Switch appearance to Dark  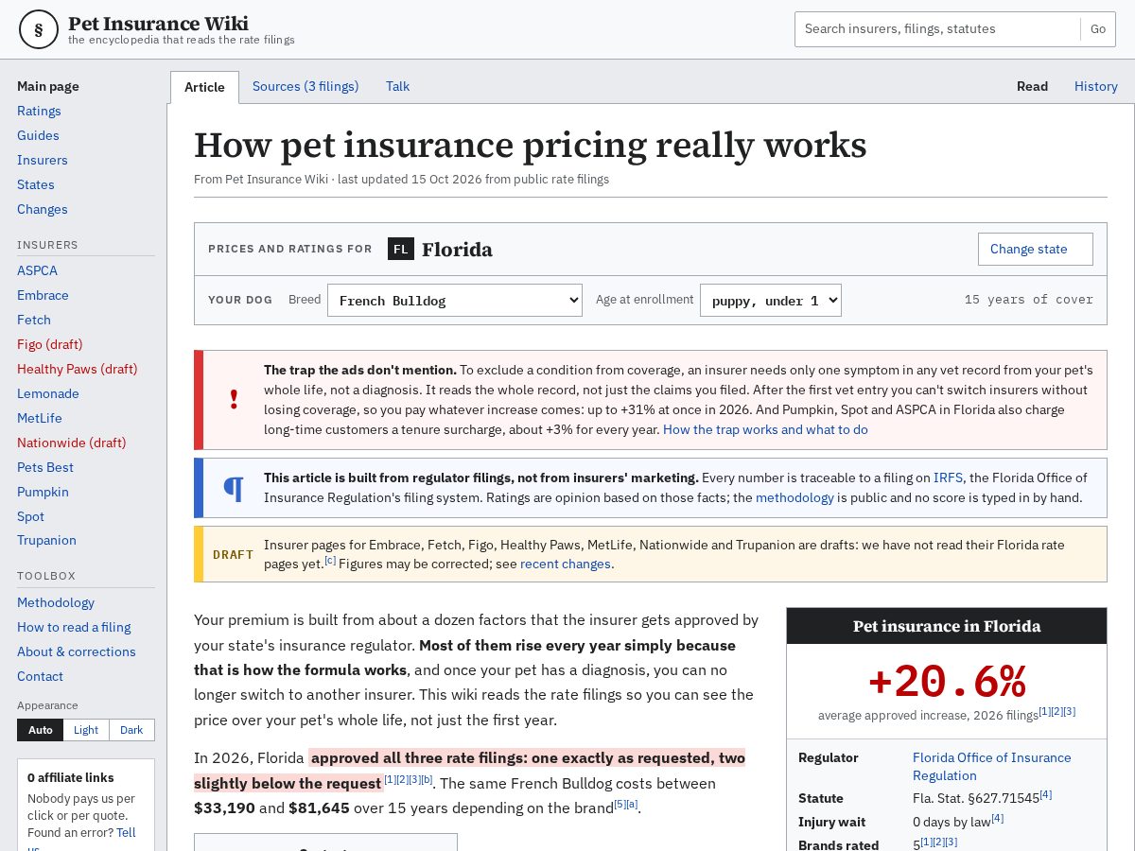(x=131, y=730)
